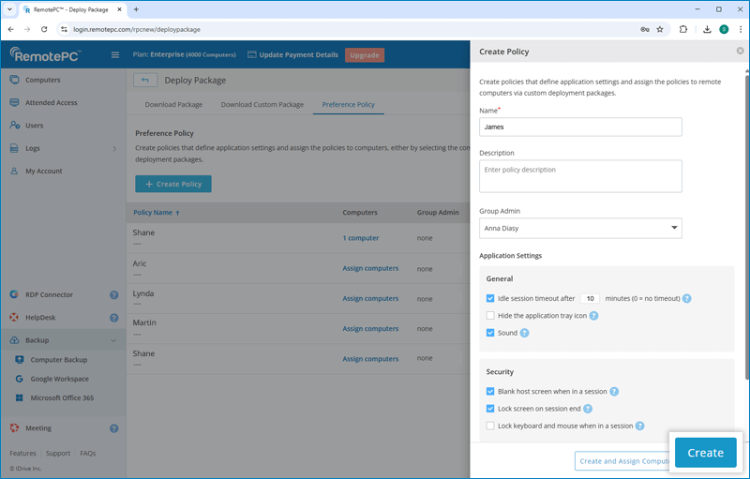Expand the Logs sidebar section

click(113, 148)
